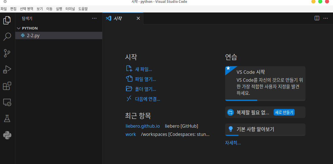Open the 도움말 menu
The image size is (333, 164).
coord(83,9)
